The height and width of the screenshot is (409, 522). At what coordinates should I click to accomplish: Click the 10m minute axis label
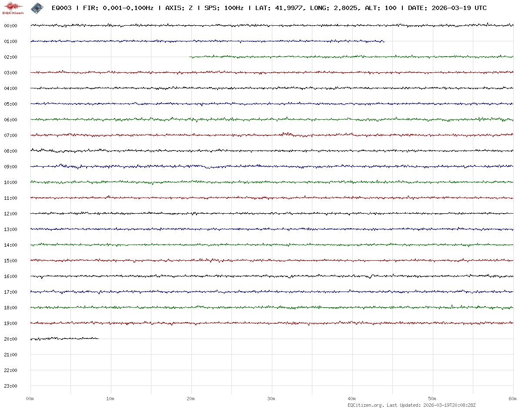pos(110,399)
